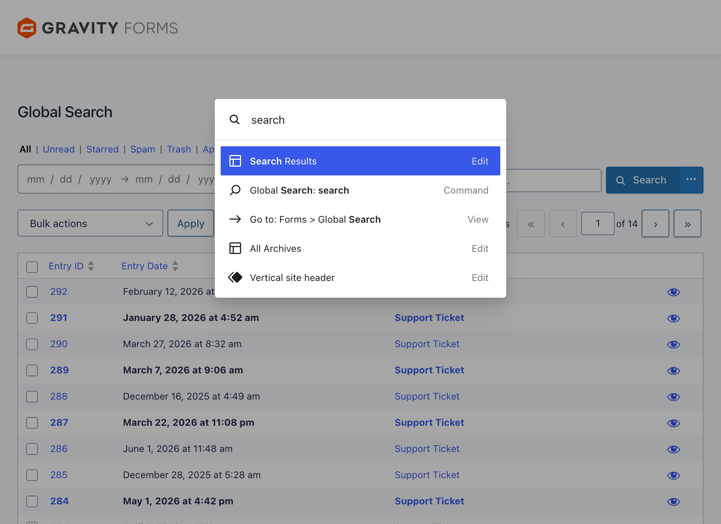Tick the select-all checkbox in table header
The image size is (721, 524).
coord(32,267)
